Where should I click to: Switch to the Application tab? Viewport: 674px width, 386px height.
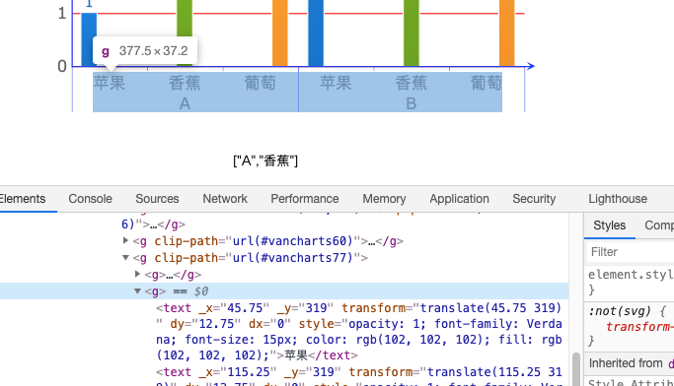[x=459, y=199]
